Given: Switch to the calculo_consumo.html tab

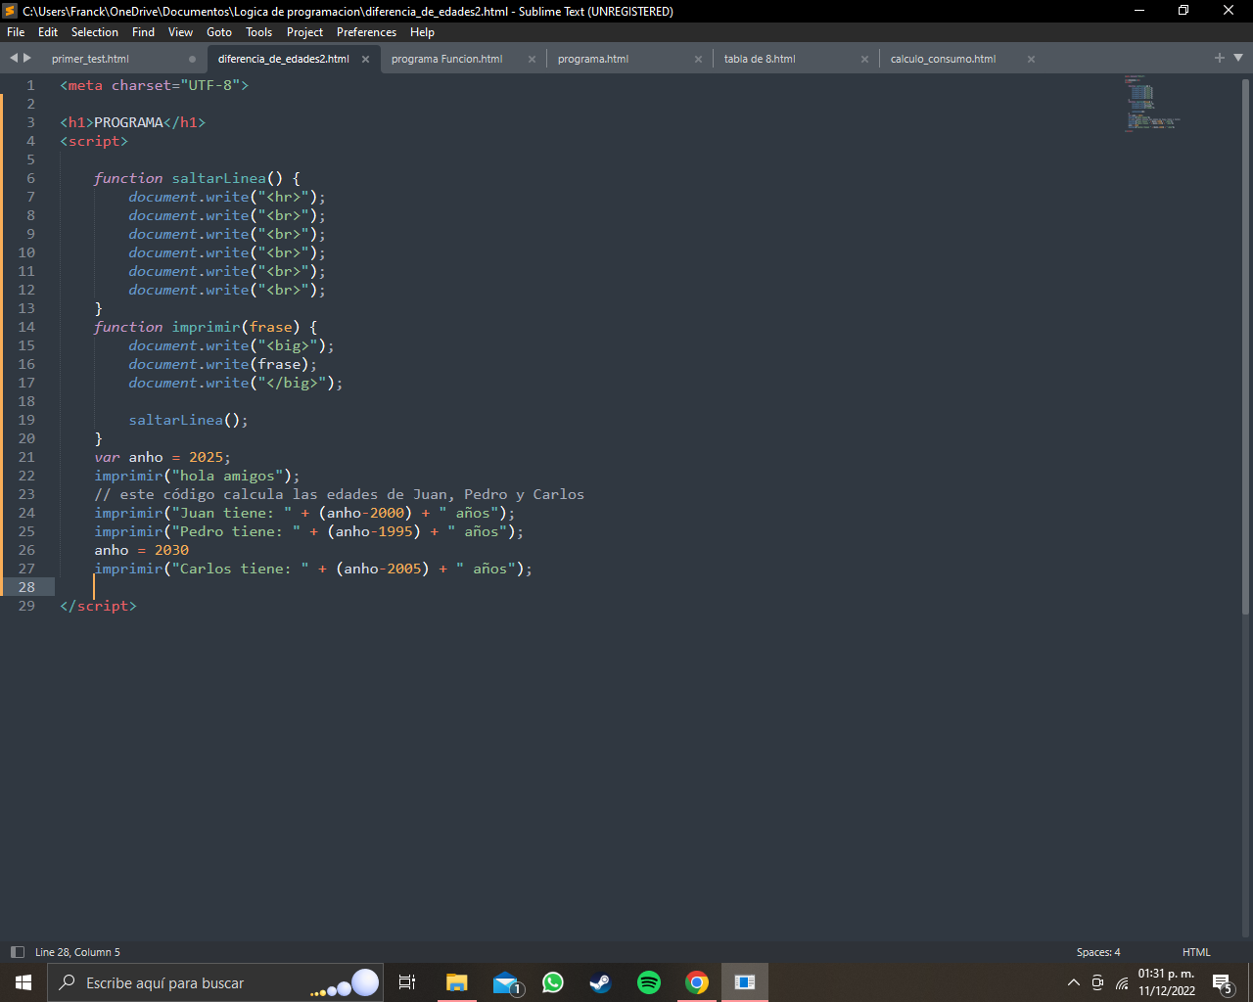Looking at the screenshot, I should [943, 59].
